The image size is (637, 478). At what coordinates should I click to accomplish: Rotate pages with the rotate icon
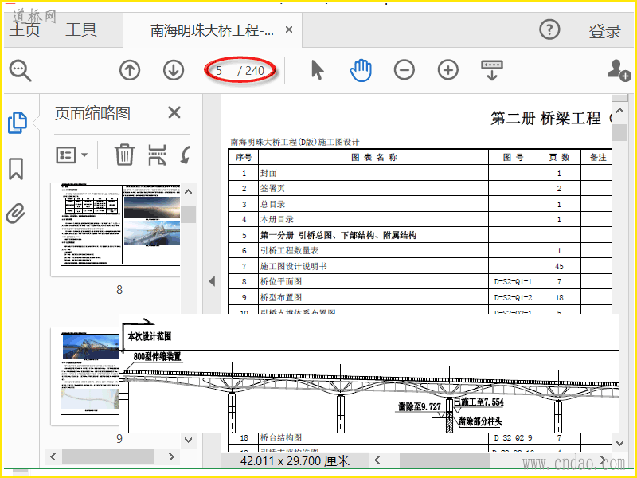point(186,155)
